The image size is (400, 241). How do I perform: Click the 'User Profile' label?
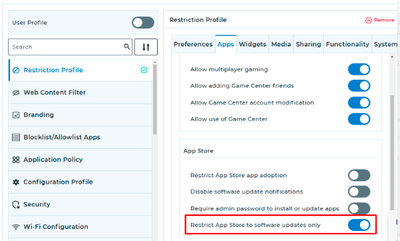click(x=29, y=23)
